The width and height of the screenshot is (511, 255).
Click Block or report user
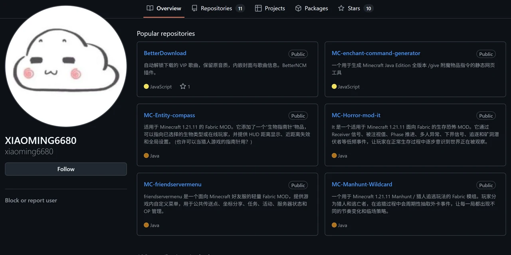(31, 200)
